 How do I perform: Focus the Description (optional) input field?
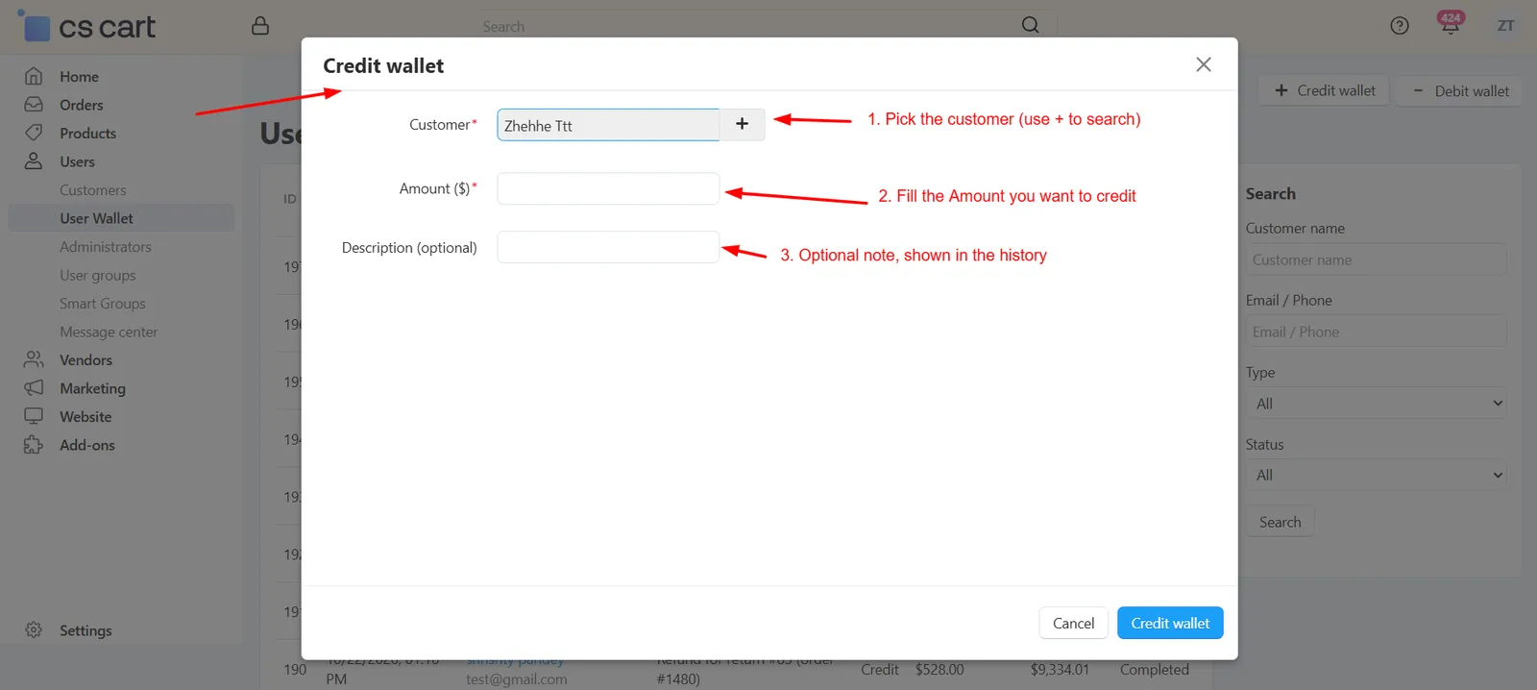coord(608,247)
